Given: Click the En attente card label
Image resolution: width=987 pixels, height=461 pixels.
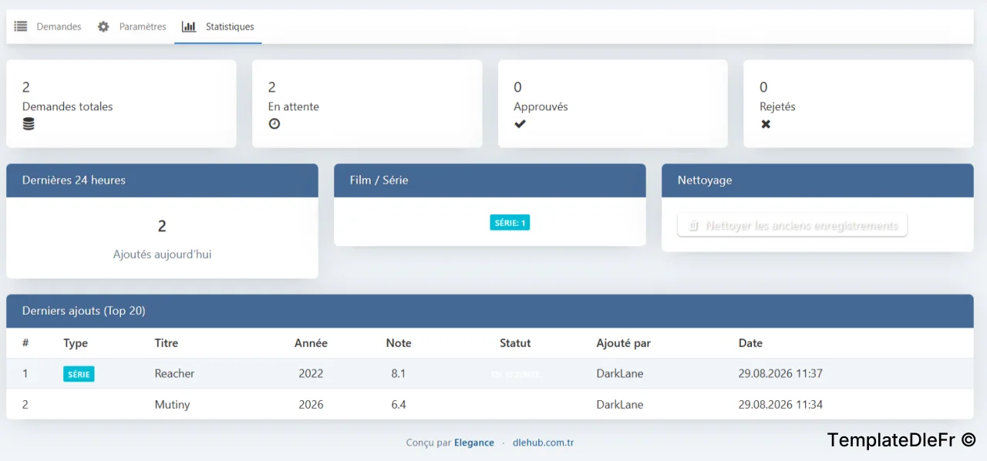Looking at the screenshot, I should click(x=294, y=106).
